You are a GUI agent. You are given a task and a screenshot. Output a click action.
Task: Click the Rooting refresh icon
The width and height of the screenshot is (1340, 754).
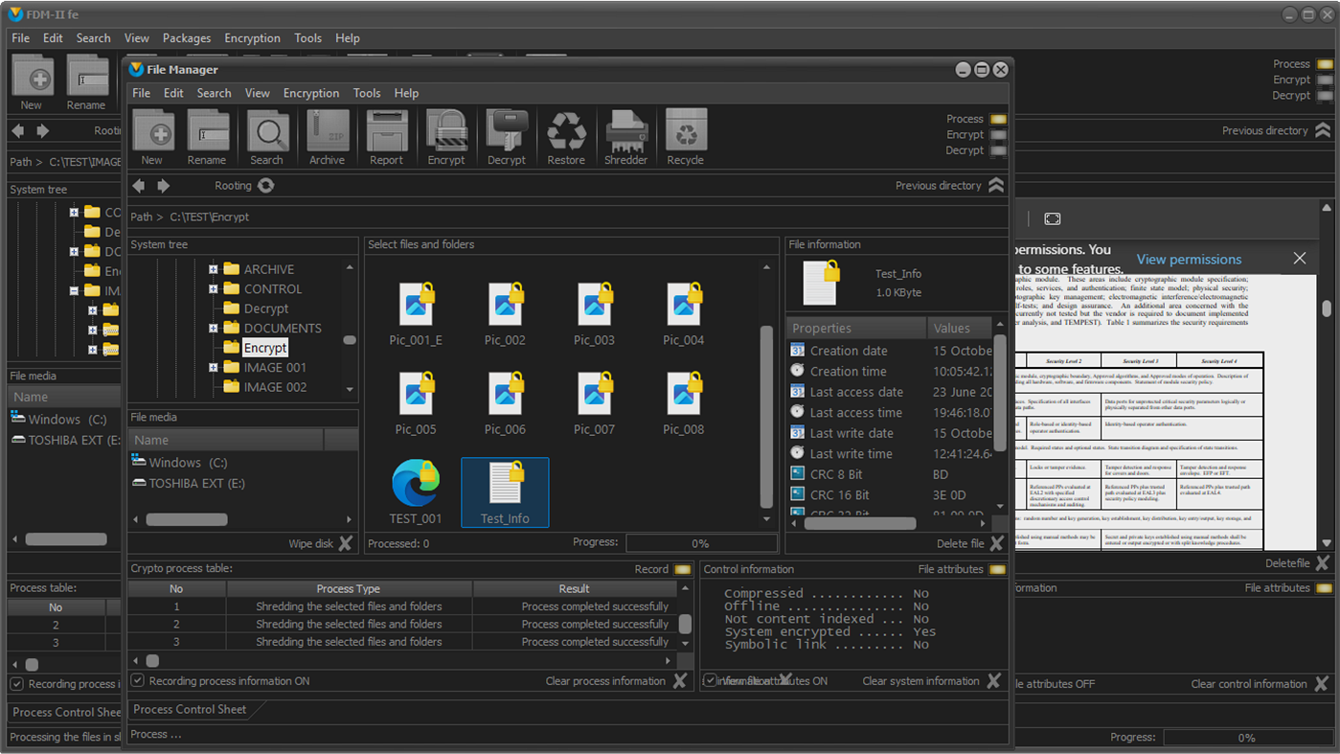pos(266,186)
